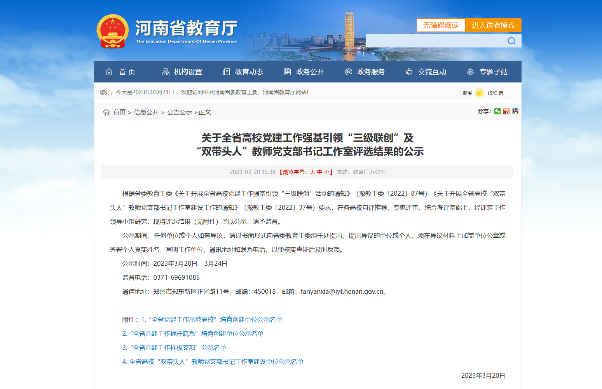Open attachment 4 双带头人 studio list
The image size is (602, 389).
pyautogui.click(x=213, y=361)
